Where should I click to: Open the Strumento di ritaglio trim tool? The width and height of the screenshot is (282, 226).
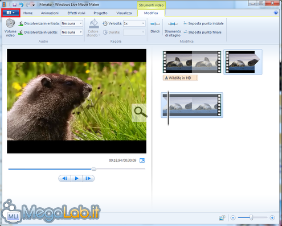173,29
